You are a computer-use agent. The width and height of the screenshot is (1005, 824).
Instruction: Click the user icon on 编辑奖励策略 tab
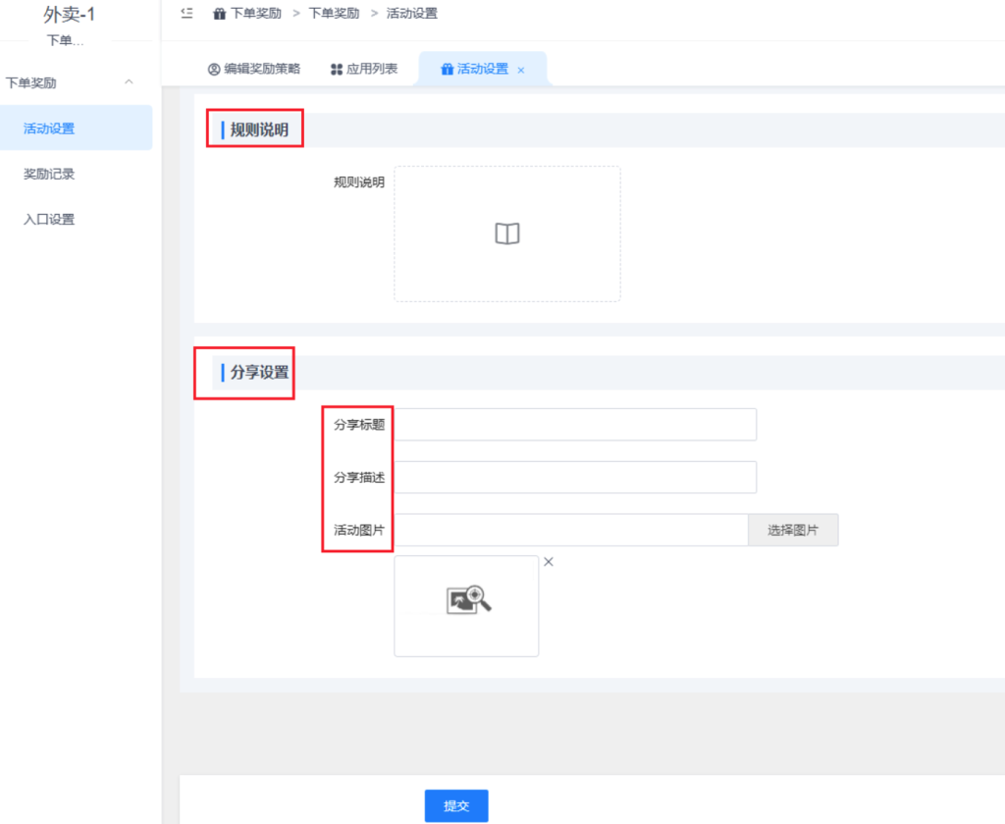point(214,70)
